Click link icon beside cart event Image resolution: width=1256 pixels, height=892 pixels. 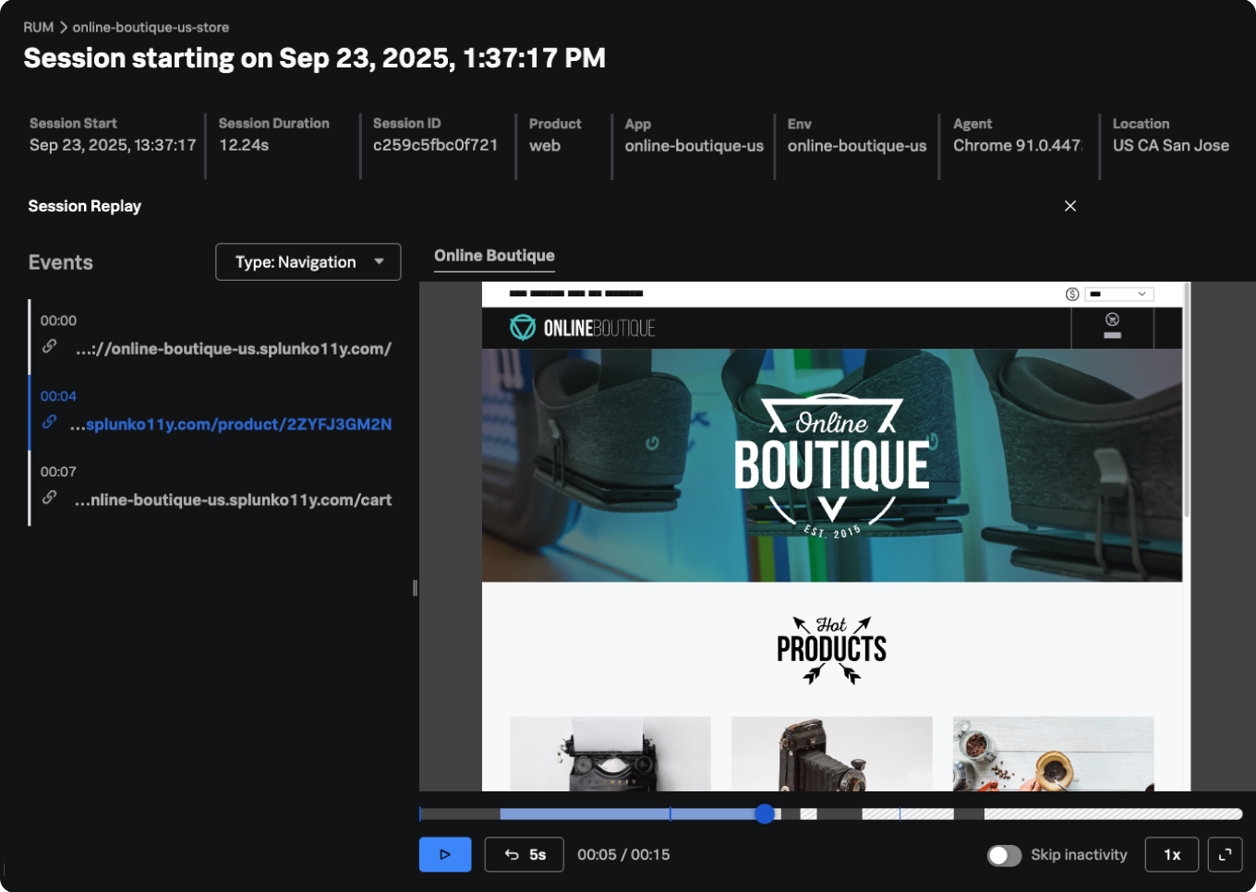[50, 498]
